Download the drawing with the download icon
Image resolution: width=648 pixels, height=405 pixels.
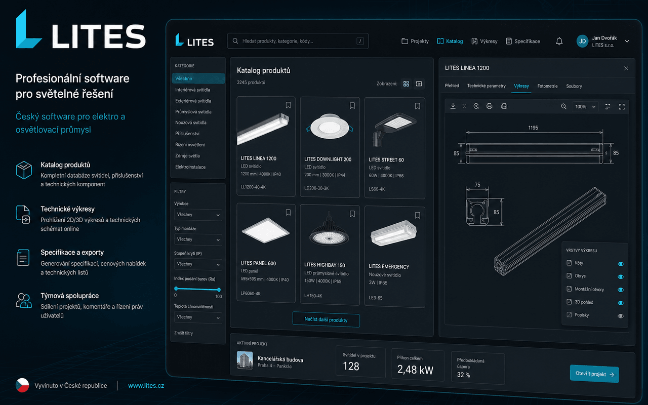(453, 106)
